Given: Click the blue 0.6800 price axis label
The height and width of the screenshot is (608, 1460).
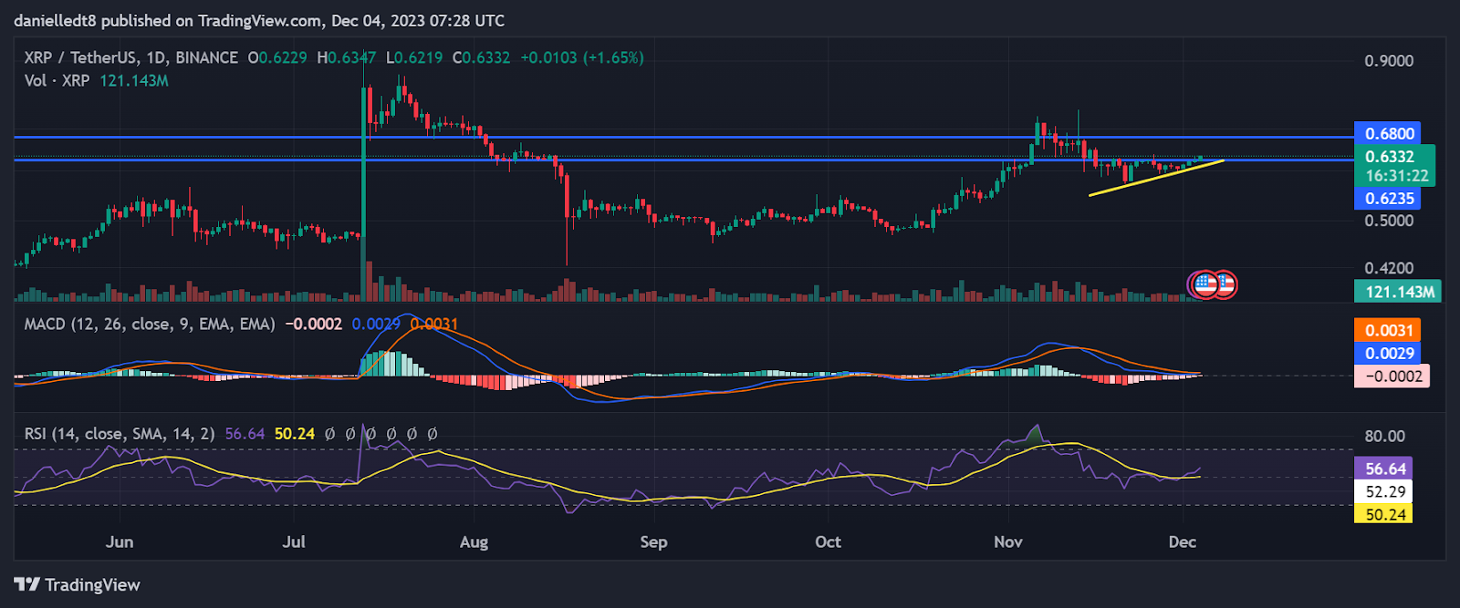Looking at the screenshot, I should pos(1388,133).
